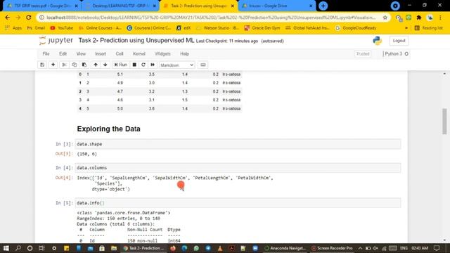Bookmark this page with the star icon
The height and width of the screenshot is (253, 450).
click(385, 18)
